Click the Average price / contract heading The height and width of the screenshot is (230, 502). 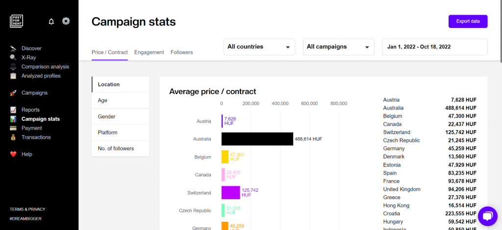[x=213, y=92]
